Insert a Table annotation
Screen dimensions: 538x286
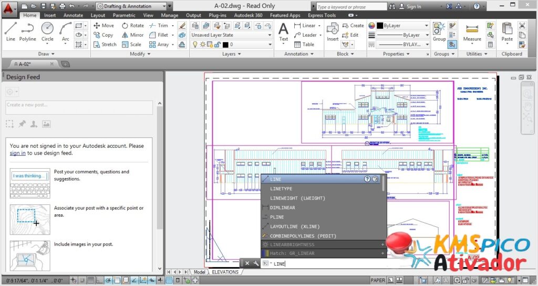pos(304,45)
